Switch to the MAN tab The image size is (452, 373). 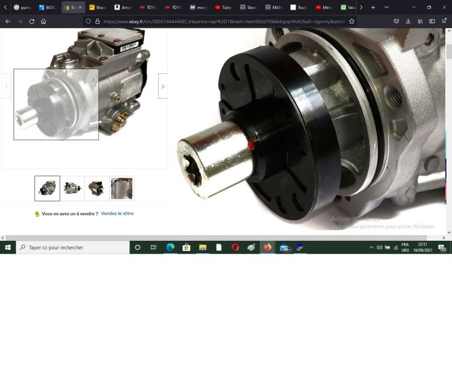coord(274,7)
